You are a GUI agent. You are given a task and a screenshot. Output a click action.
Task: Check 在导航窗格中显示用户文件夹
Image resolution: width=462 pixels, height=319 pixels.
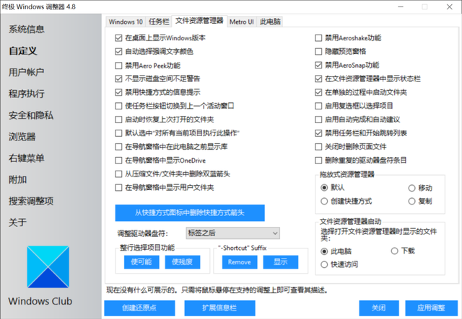click(118, 187)
